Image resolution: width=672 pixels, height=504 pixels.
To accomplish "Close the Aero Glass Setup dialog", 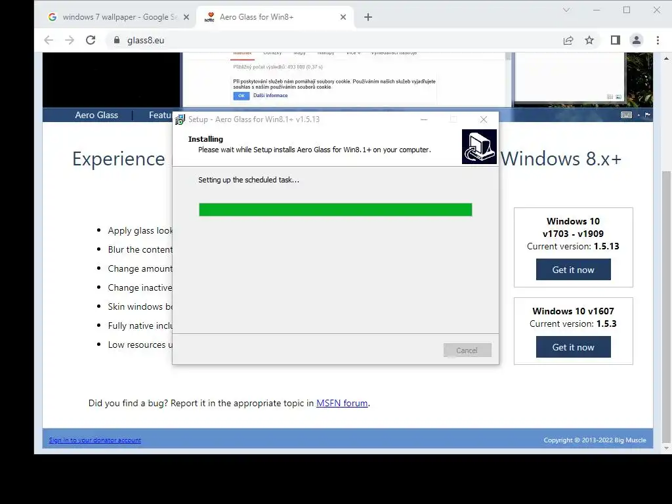I will coord(484,119).
